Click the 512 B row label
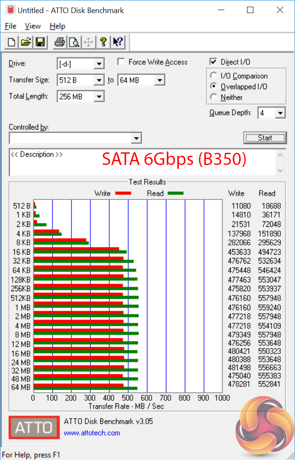The height and width of the screenshot is (460, 295). (x=22, y=206)
